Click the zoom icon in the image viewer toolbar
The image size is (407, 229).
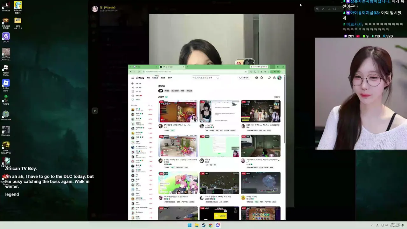(x=317, y=9)
